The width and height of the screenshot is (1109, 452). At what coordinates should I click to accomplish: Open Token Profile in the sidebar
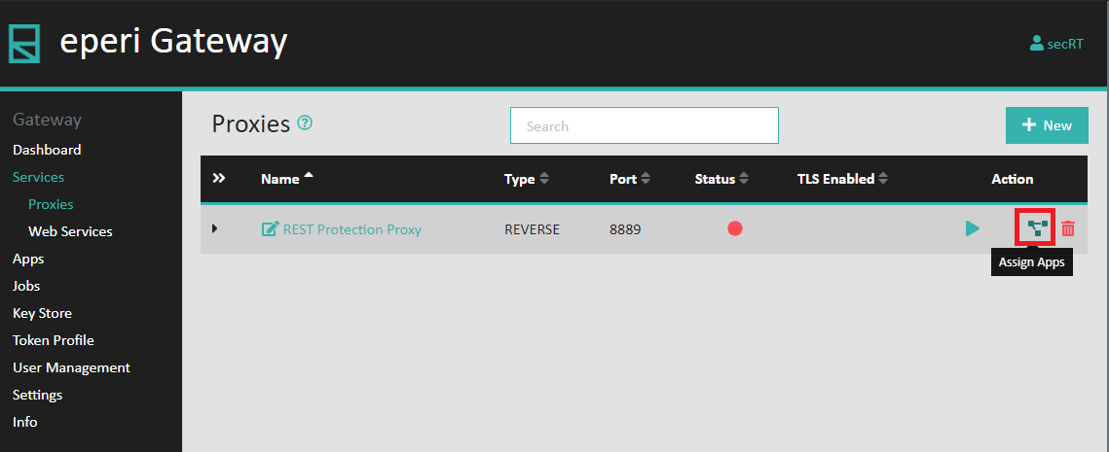click(53, 340)
